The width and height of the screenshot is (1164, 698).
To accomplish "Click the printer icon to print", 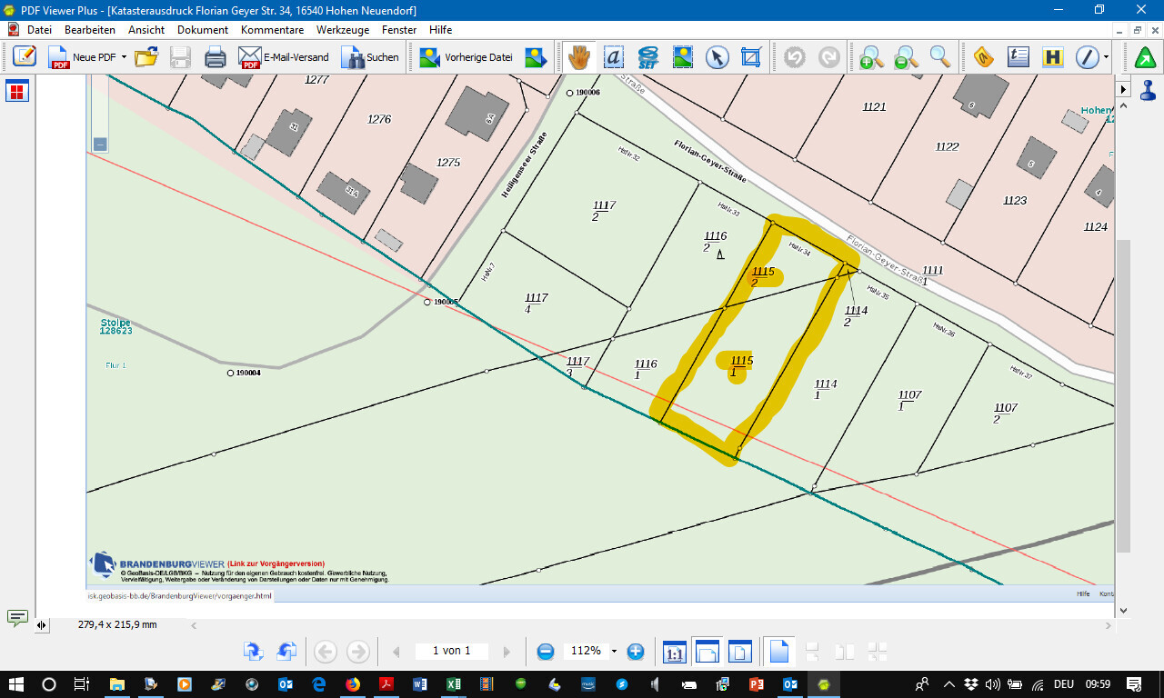I will click(x=215, y=57).
